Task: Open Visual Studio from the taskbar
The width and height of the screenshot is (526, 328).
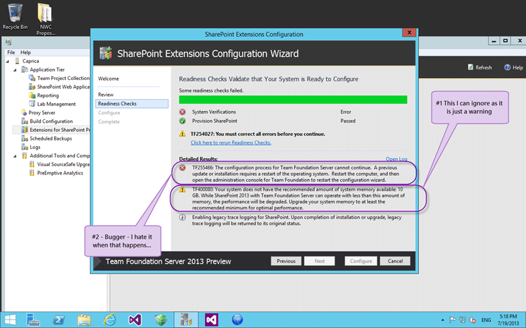Action: [x=135, y=319]
